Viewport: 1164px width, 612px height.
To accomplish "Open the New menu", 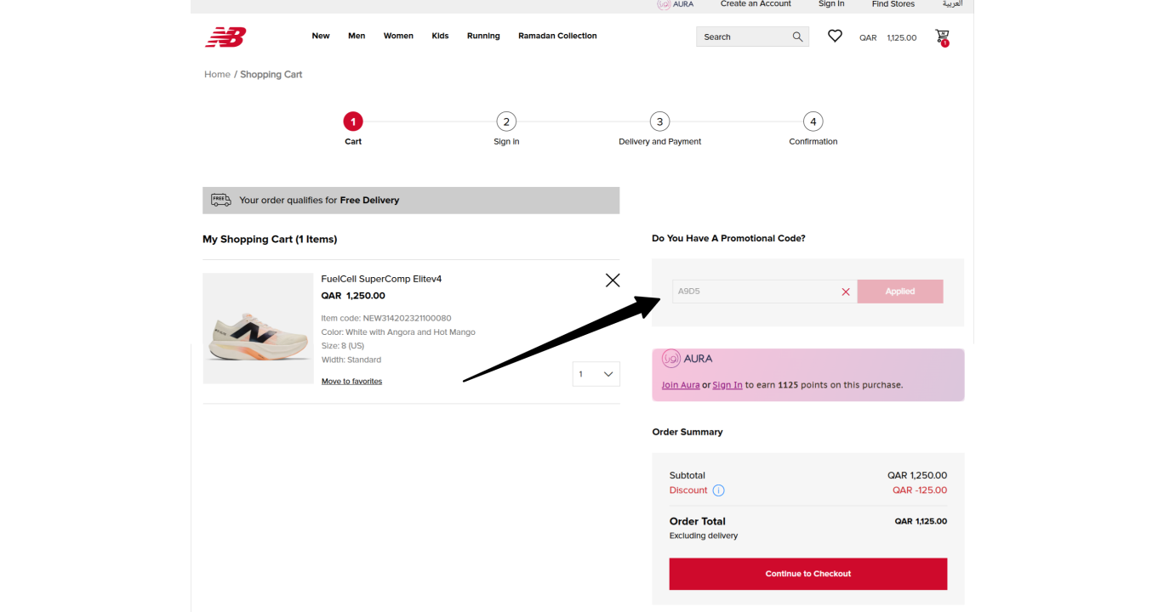I will point(321,36).
